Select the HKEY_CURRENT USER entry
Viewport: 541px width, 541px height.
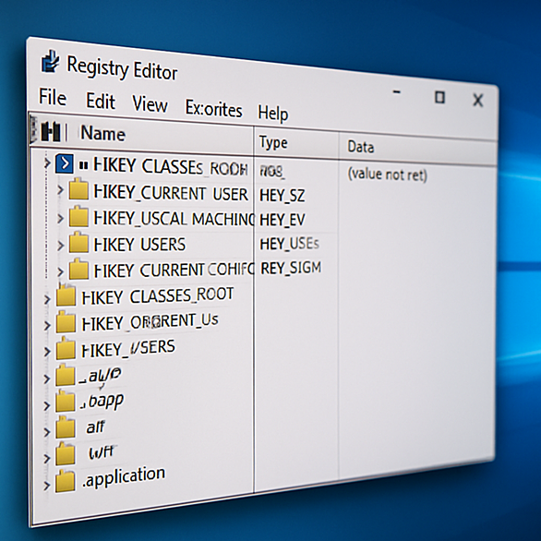171,192
